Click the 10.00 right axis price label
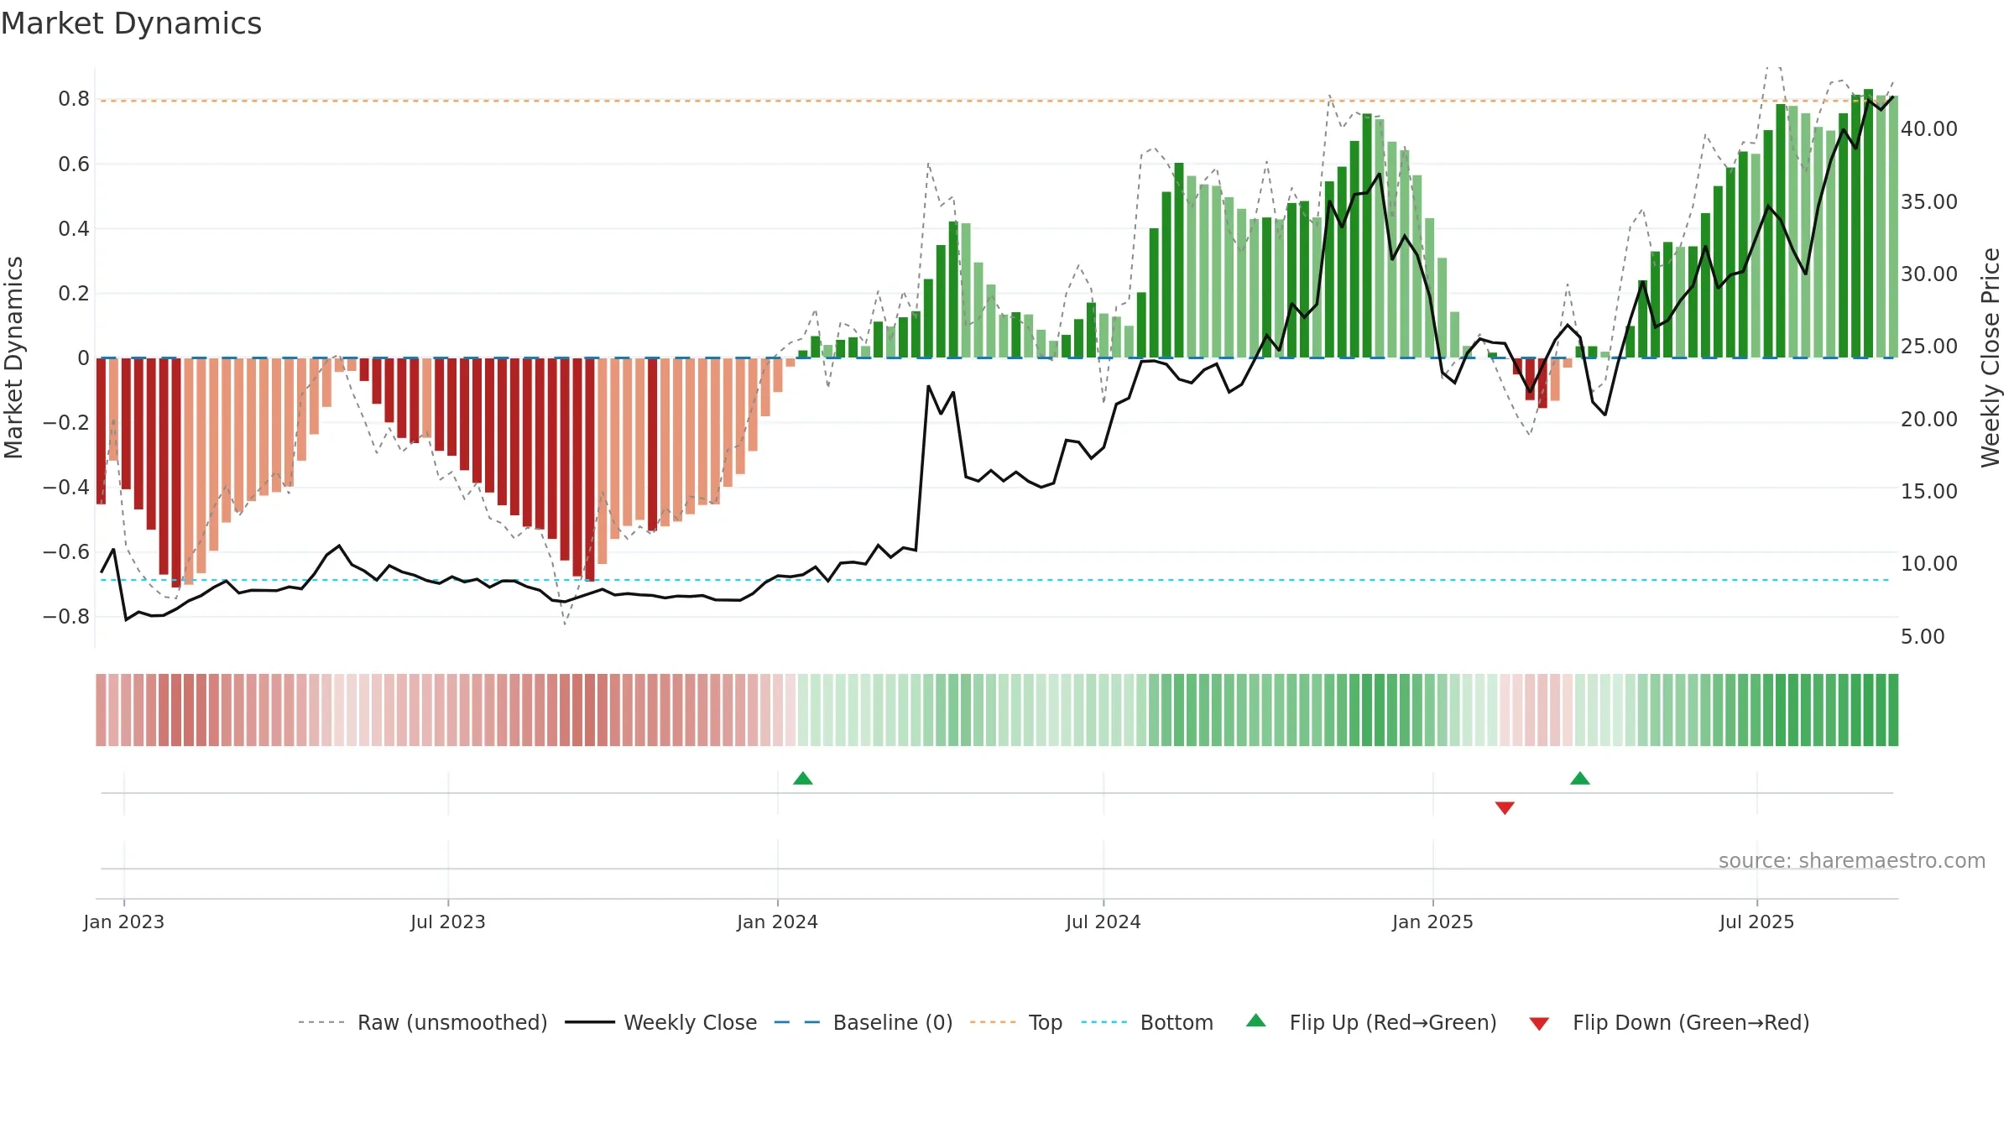Viewport: 2014px width, 1133px height. click(x=1929, y=563)
